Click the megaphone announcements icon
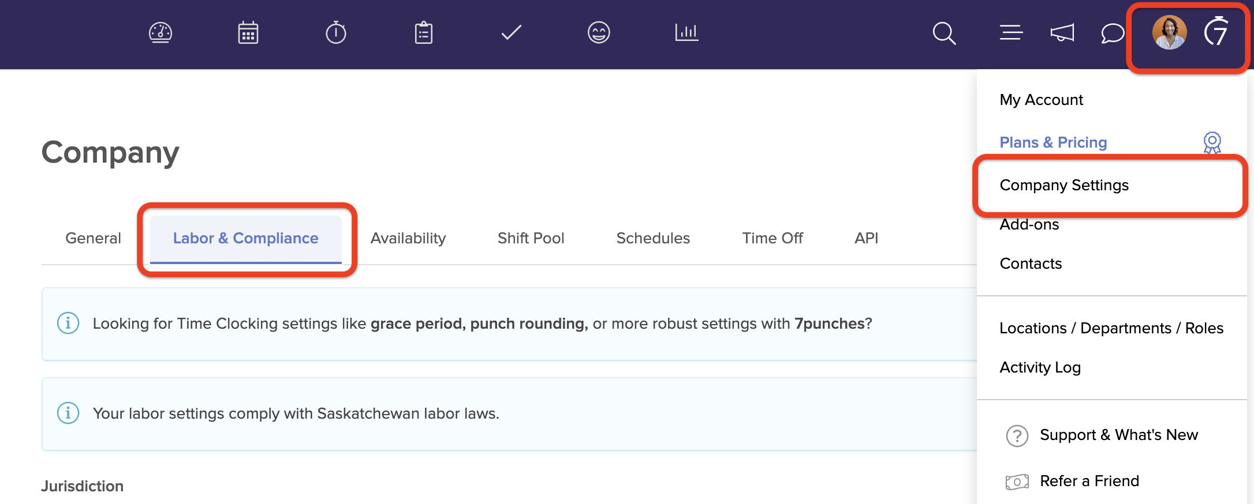Viewport: 1254px width, 504px height. click(1062, 33)
